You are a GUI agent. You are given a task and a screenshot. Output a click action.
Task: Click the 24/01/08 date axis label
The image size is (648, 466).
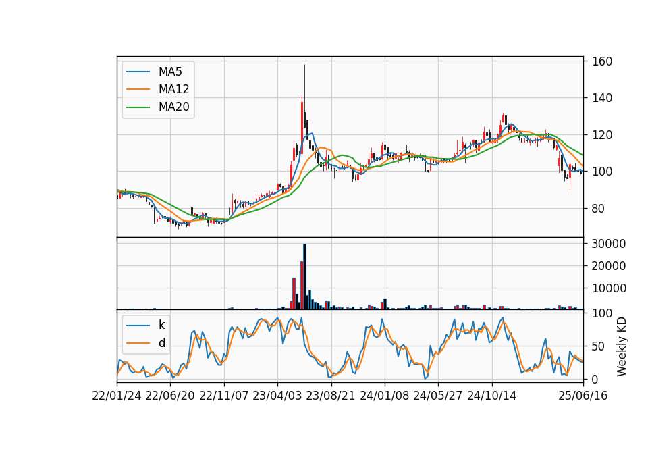[x=384, y=396]
